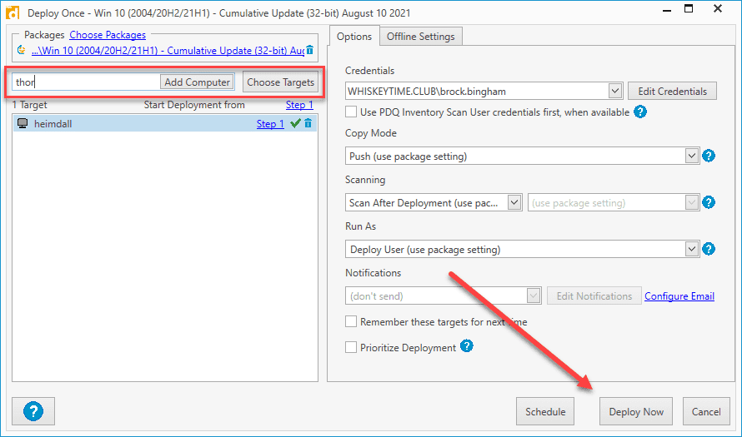The height and width of the screenshot is (437, 742).
Task: Click the computer icon next to heimdall
Action: (23, 123)
